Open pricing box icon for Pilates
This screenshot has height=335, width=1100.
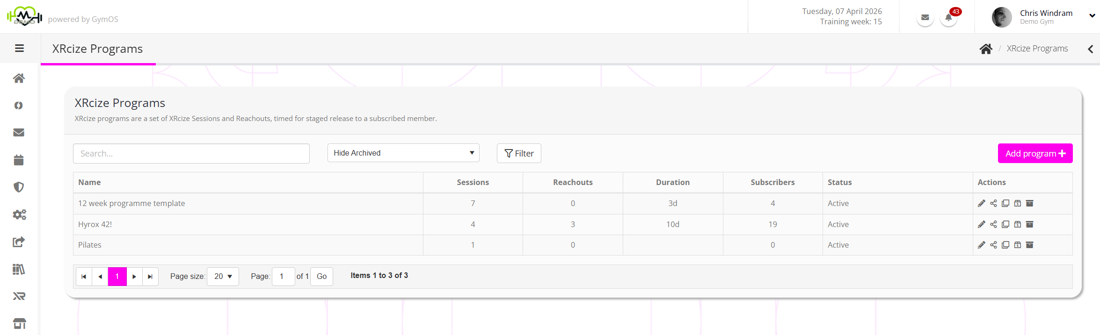click(1018, 245)
